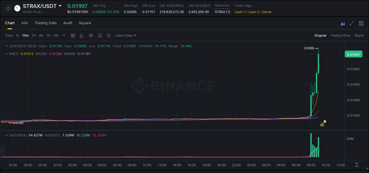Open the Layer 1 / Layer 2 tag

pyautogui.click(x=247, y=12)
